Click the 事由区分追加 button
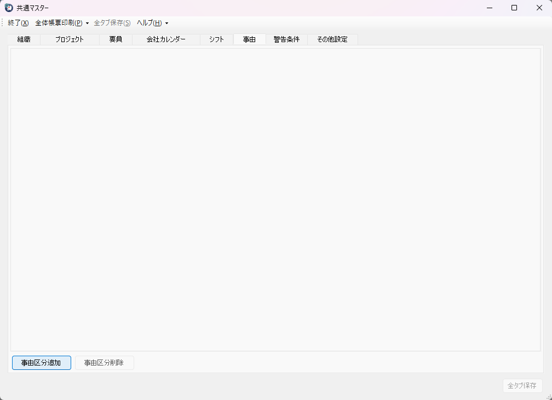Image resolution: width=552 pixels, height=400 pixels. click(42, 363)
